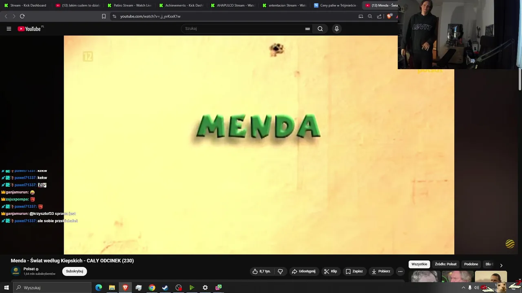522x293 pixels.
Task: Open system tray volume control
Action: (476, 288)
